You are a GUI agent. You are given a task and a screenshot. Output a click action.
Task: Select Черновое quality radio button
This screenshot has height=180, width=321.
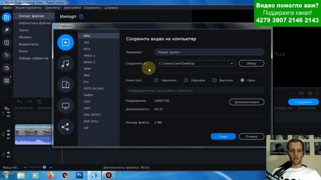(156, 80)
